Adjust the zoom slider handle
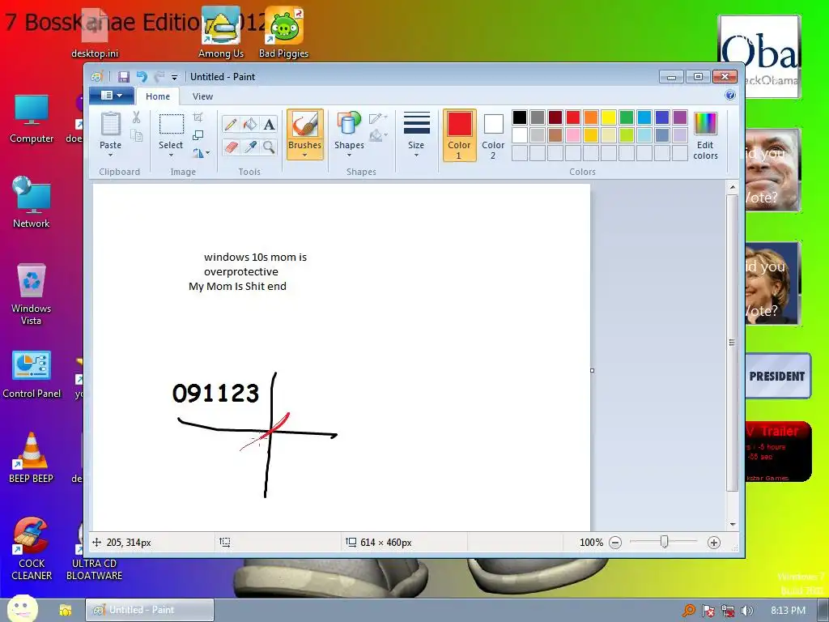Viewport: 829px width, 622px height. [x=665, y=542]
